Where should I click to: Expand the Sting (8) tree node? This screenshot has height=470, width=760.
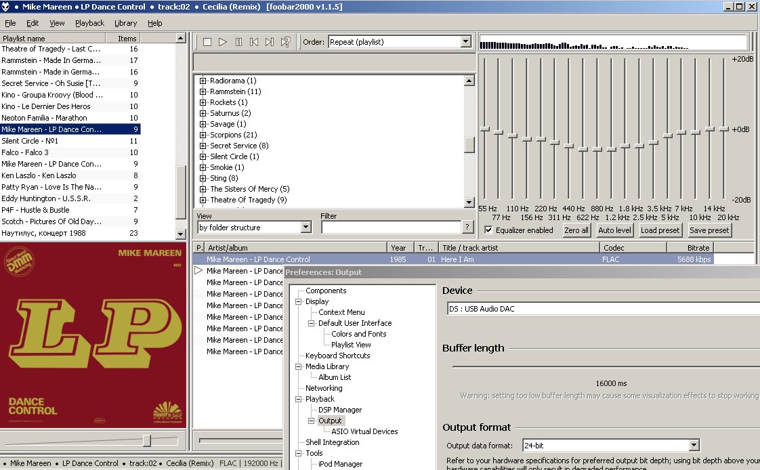click(203, 178)
